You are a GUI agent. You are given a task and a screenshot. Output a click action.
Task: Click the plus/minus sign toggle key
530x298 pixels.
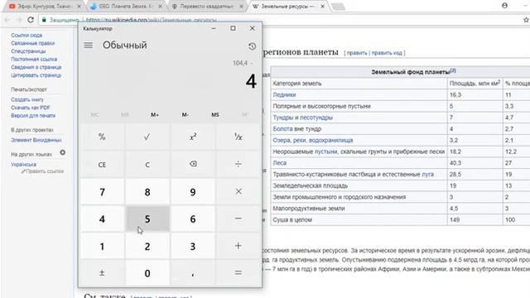(102, 272)
